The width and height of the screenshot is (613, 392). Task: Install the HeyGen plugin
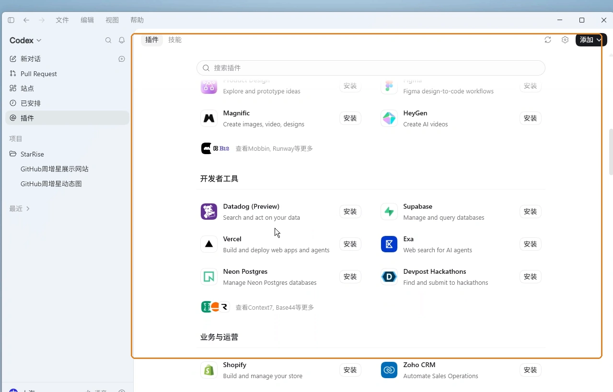click(531, 118)
